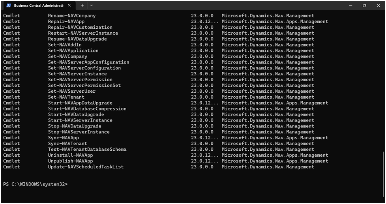This screenshot has width=386, height=204.
Task: Click the Sync-NAVTenant cmdlet text
Action: 67,144
